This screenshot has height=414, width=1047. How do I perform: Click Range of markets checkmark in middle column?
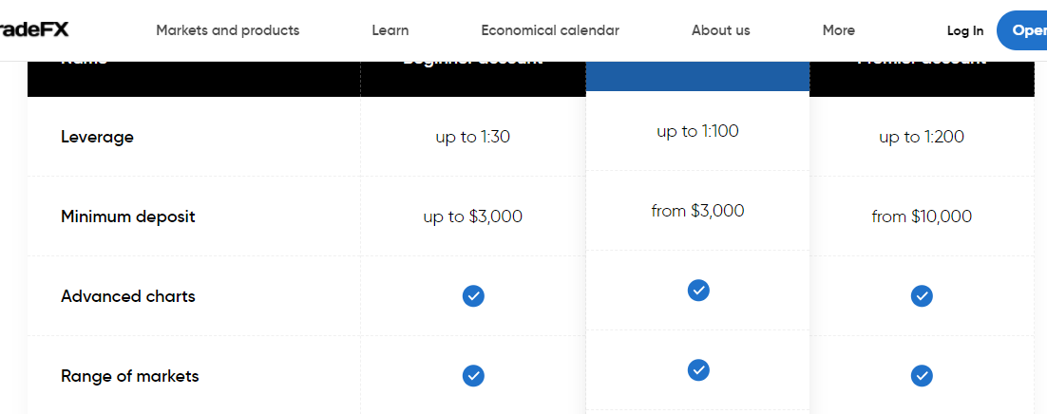tap(697, 370)
